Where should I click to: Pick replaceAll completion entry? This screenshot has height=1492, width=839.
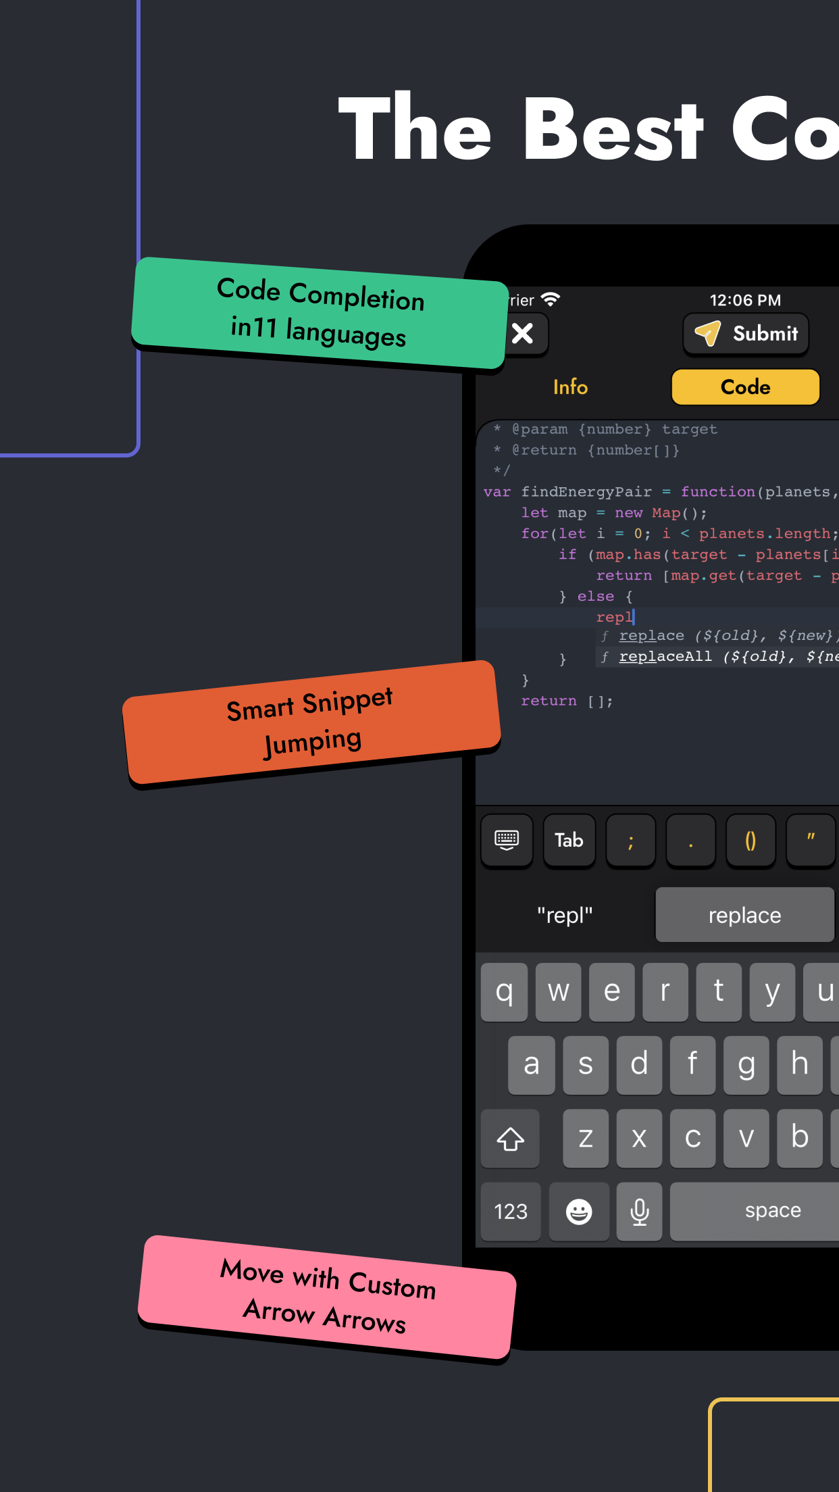point(719,657)
